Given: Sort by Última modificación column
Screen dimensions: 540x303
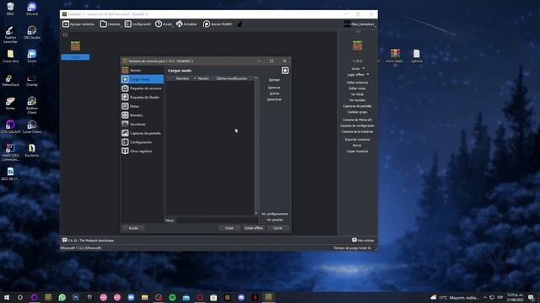Looking at the screenshot, I should tap(231, 78).
